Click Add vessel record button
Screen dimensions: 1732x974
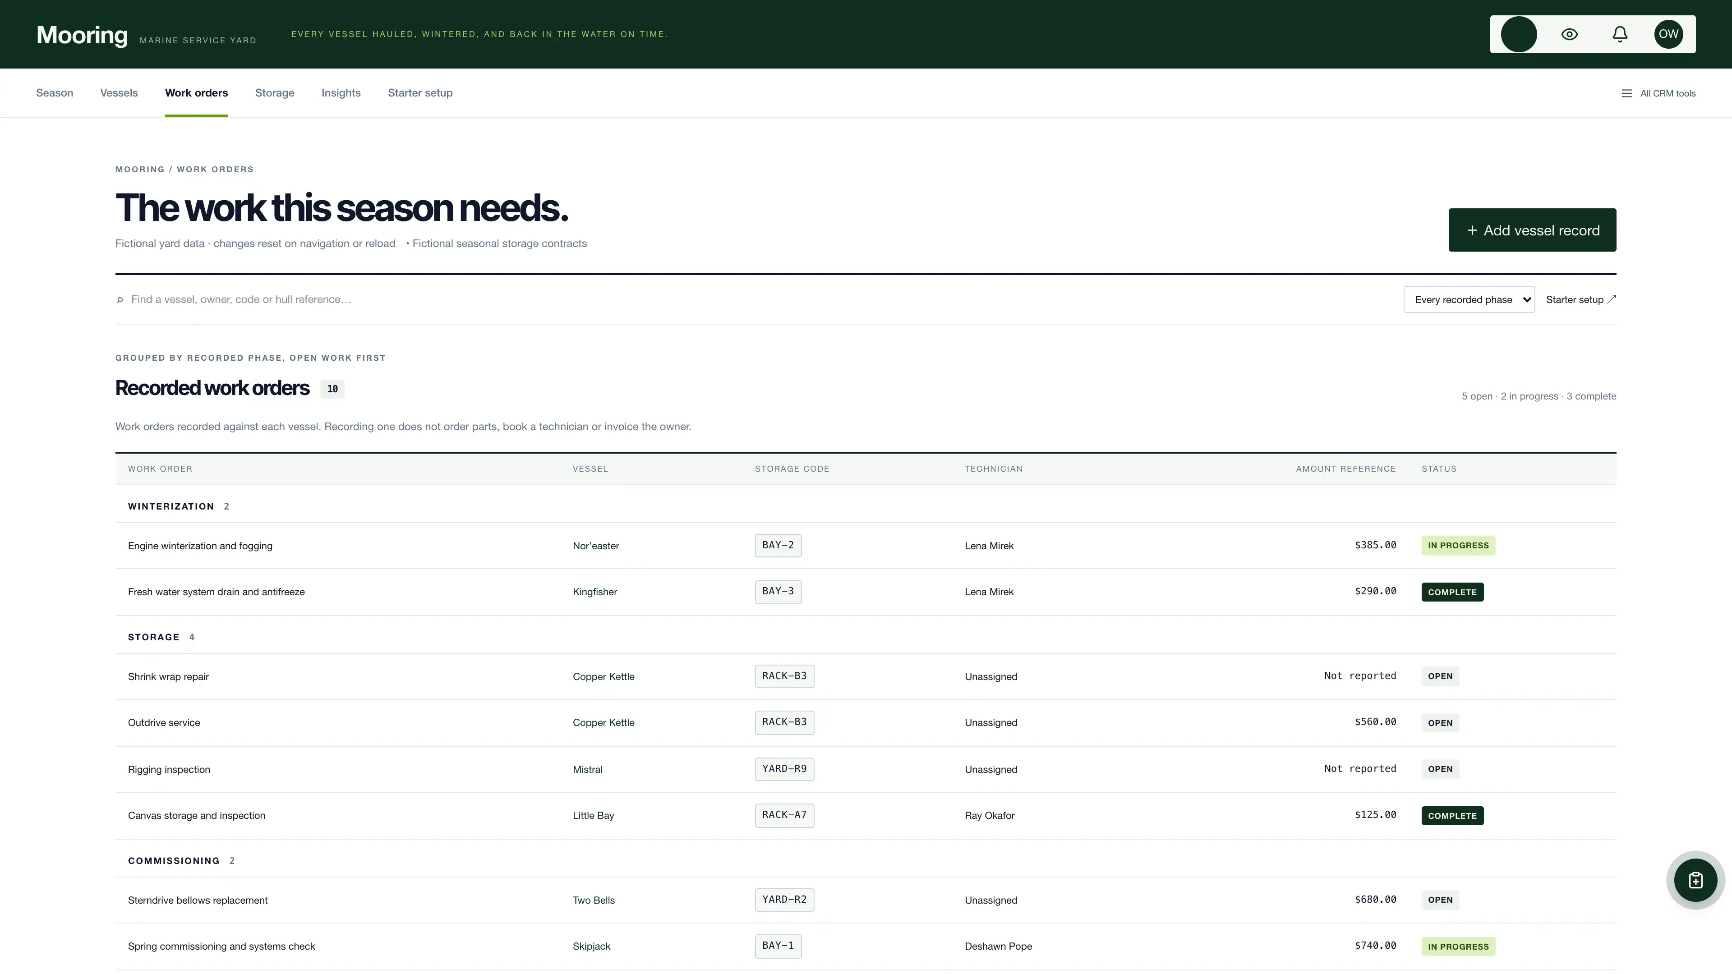[x=1532, y=230]
